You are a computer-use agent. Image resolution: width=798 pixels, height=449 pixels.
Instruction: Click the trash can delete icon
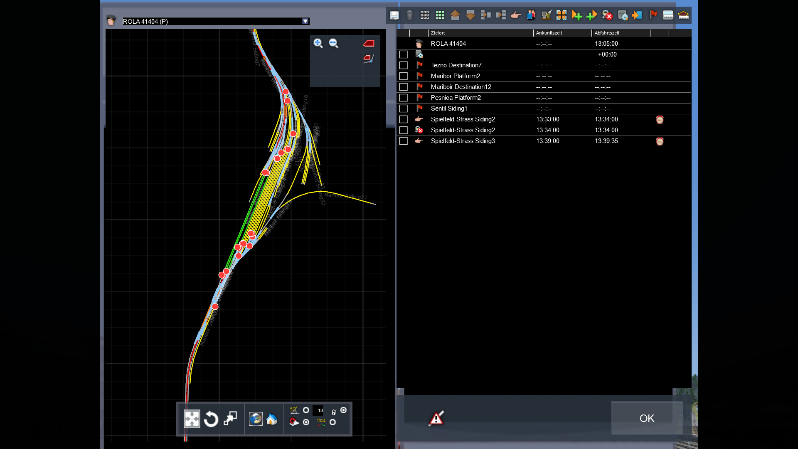pos(409,15)
